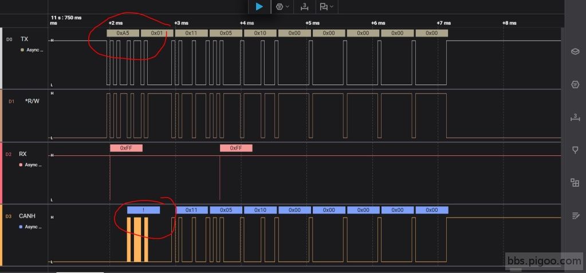
Task: Click the tan analyzer color square under TX
Action: coord(22,50)
